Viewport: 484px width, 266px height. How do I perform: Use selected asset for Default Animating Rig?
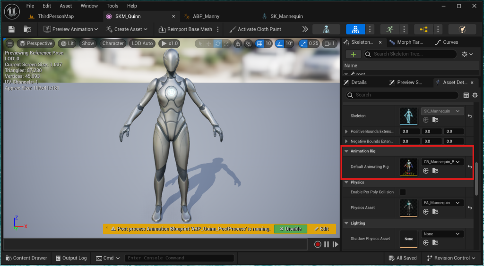coord(426,171)
